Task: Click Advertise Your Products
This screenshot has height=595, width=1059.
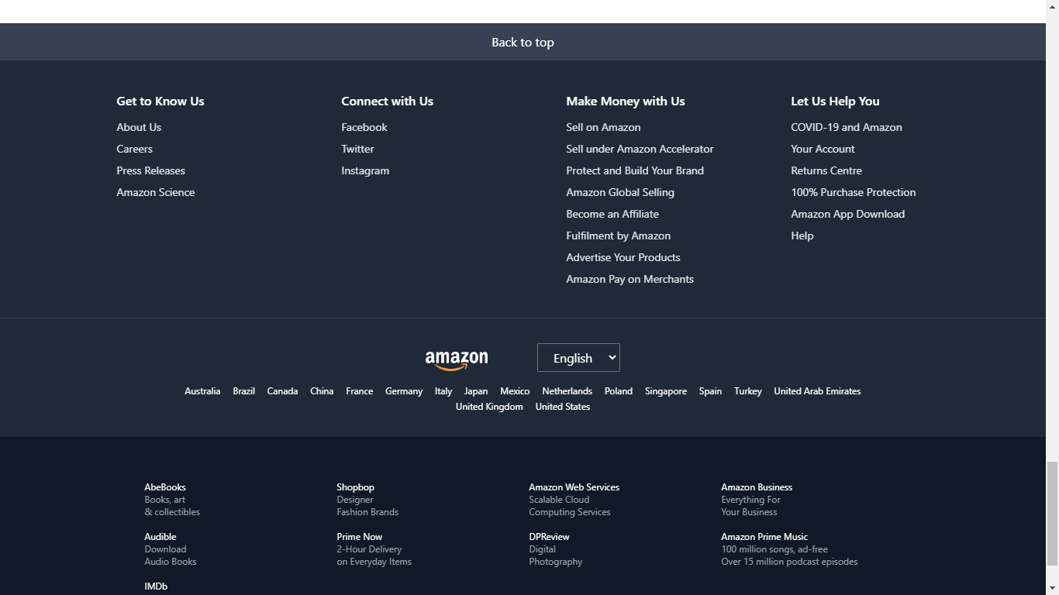Action: (623, 257)
